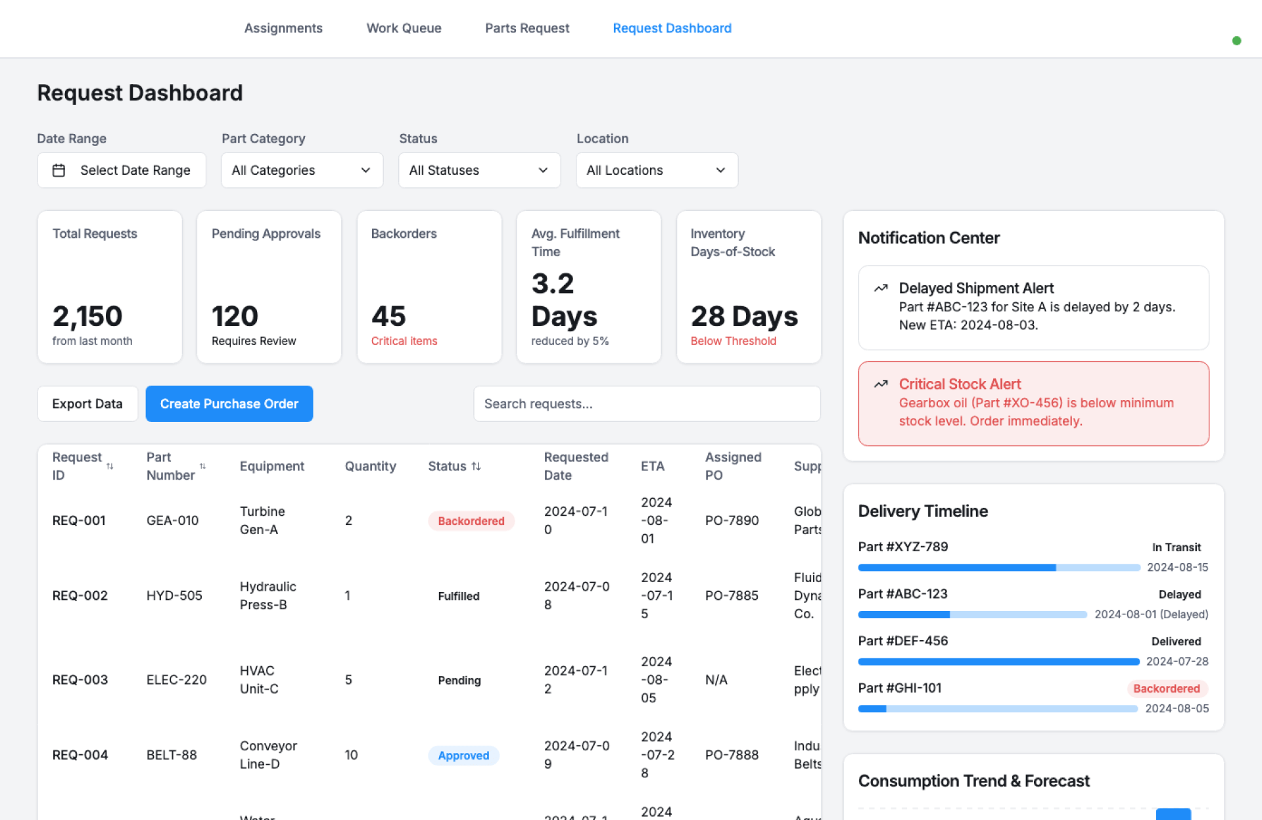Screen dimensions: 1262x820
Task: Sort by Request ID column arrows
Action: (110, 467)
